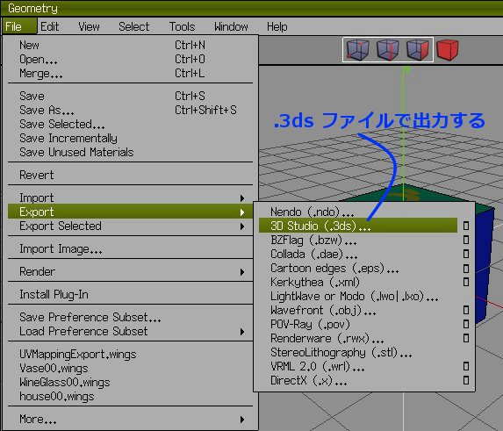Open options box for Wavefront obj export

pyautogui.click(x=466, y=310)
